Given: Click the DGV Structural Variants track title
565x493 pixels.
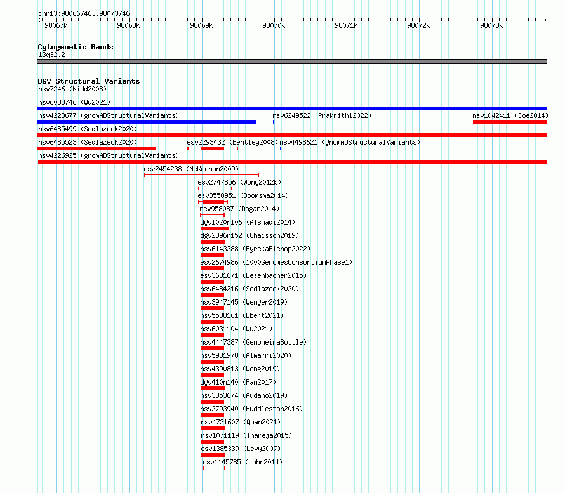Looking at the screenshot, I should pos(89,81).
